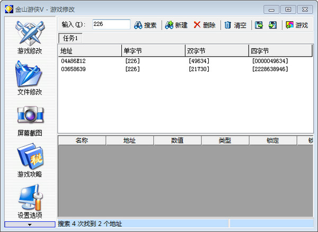Click the load disk icon with green arrow
Viewport: 318px width, 232px height.
point(273,25)
